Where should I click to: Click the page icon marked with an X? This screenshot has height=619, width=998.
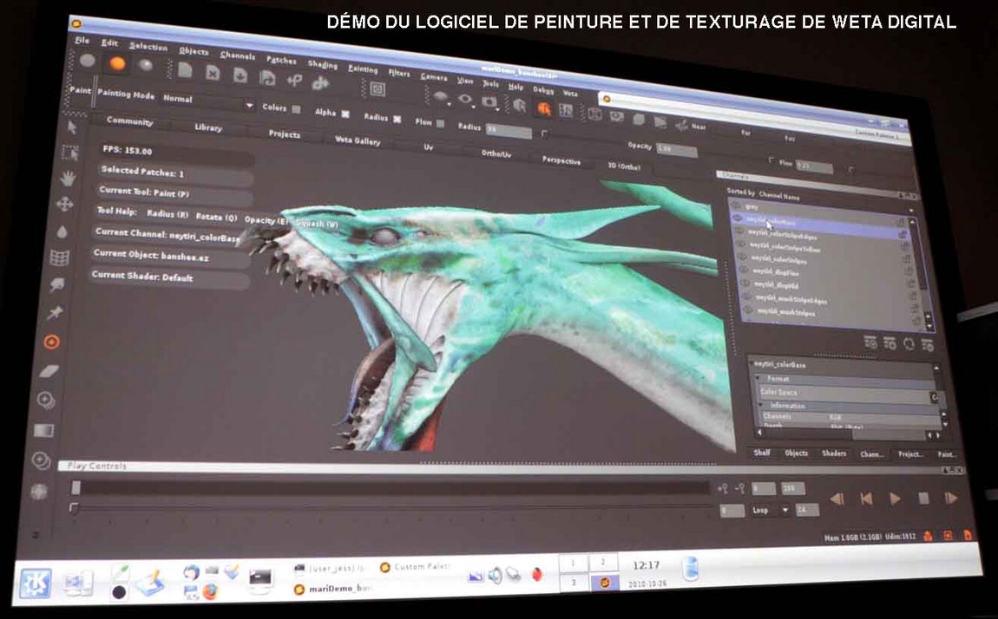213,73
